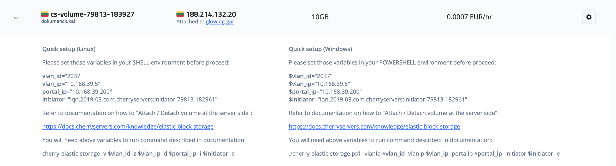Viewport: 616px width, 166px height.
Task: Click the PowerShell $vlan_ip="10.168.39.5" line
Action: (x=319, y=84)
